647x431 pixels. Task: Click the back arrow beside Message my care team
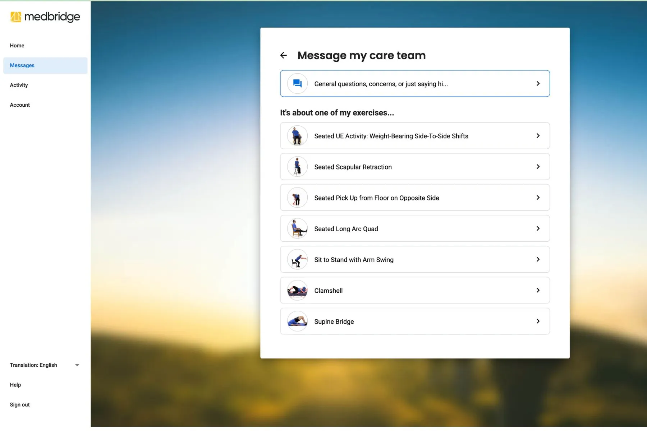click(x=284, y=55)
